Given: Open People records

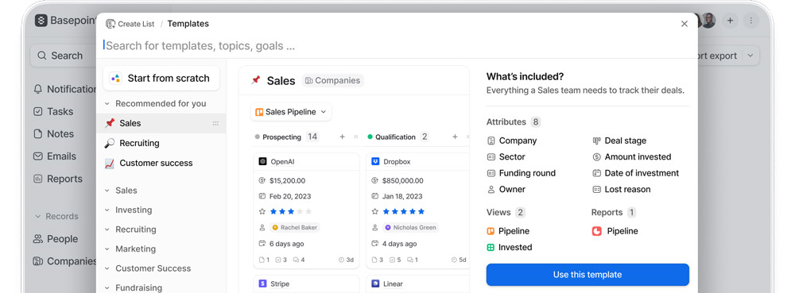Looking at the screenshot, I should pos(56,239).
